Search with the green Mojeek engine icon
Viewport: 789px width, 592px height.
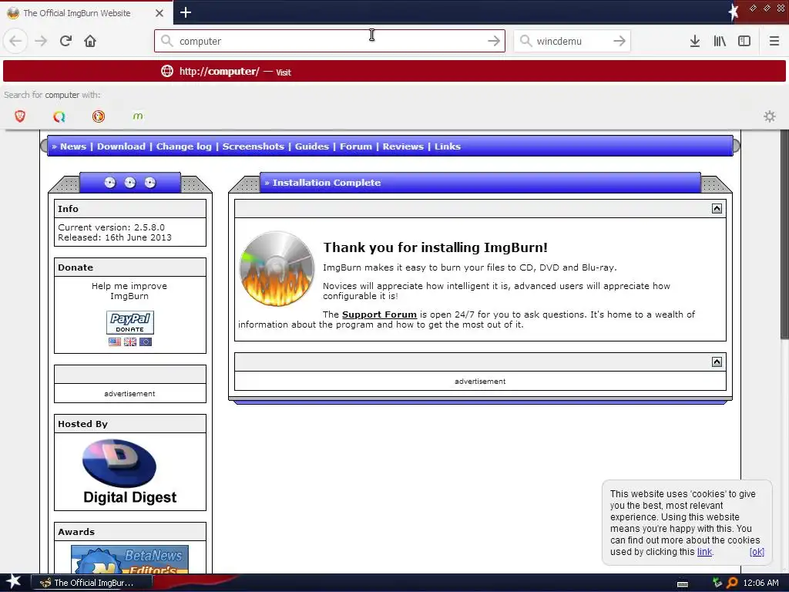coord(138,116)
